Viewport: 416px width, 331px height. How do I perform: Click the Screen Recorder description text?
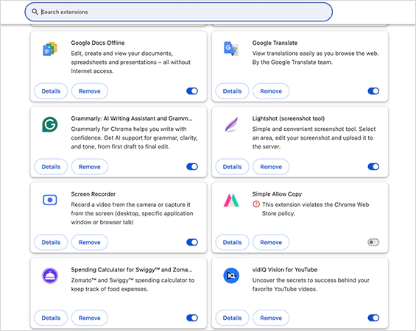tap(132, 213)
